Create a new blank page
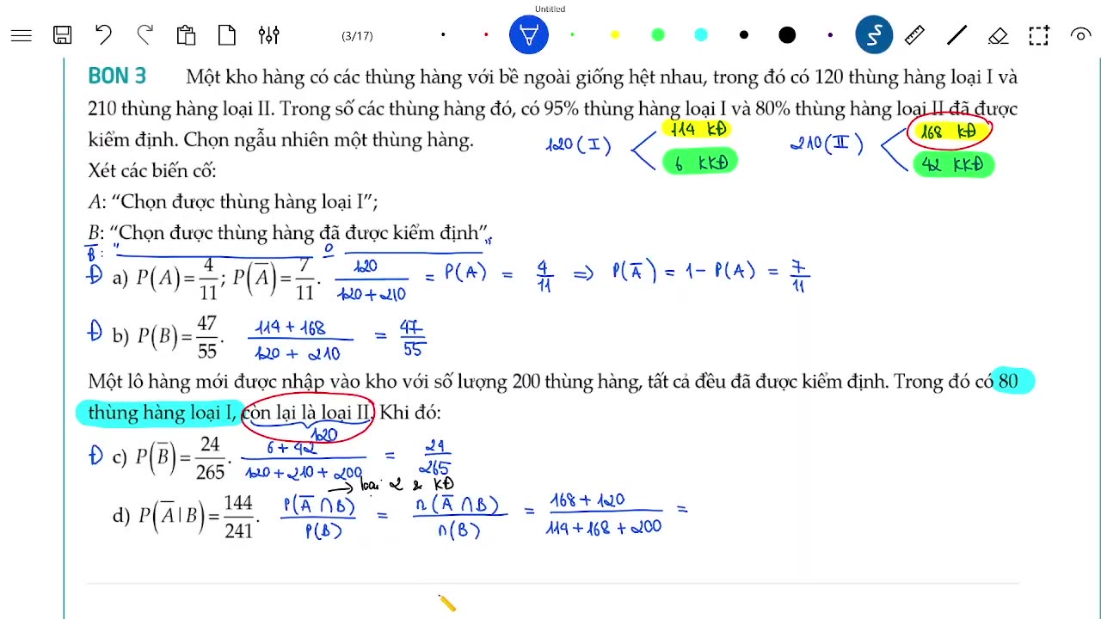Viewport: 1101px width, 619px height. click(227, 35)
